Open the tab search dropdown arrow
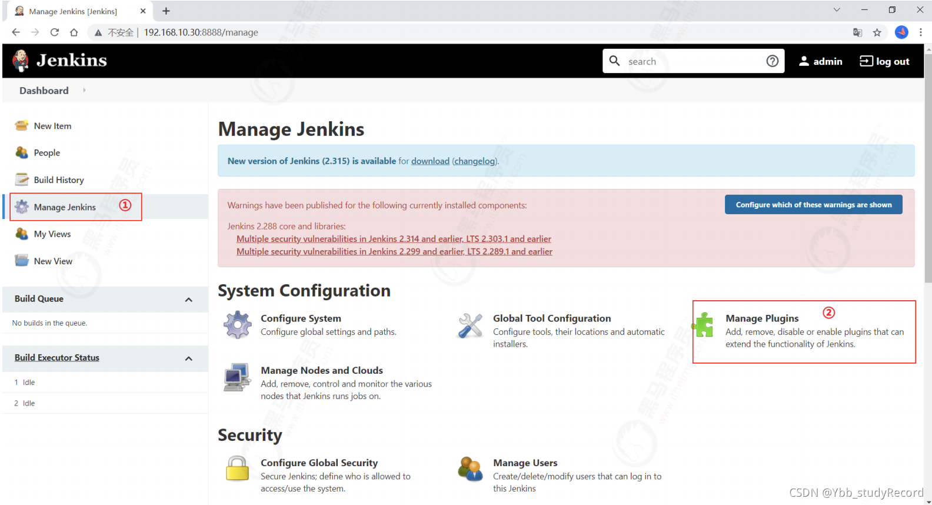This screenshot has width=932, height=505. click(837, 10)
